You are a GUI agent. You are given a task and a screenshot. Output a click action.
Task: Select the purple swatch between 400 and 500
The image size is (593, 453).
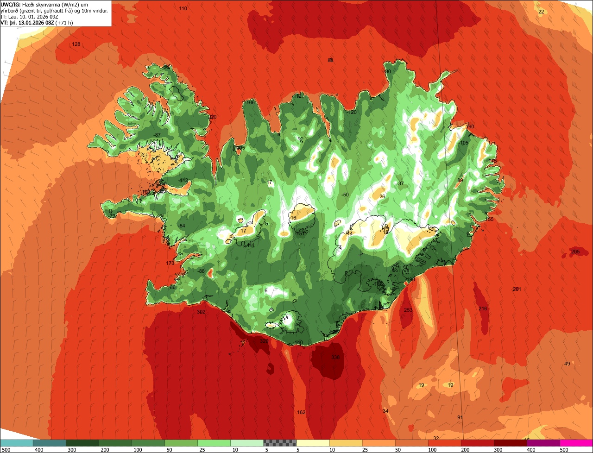(543, 443)
